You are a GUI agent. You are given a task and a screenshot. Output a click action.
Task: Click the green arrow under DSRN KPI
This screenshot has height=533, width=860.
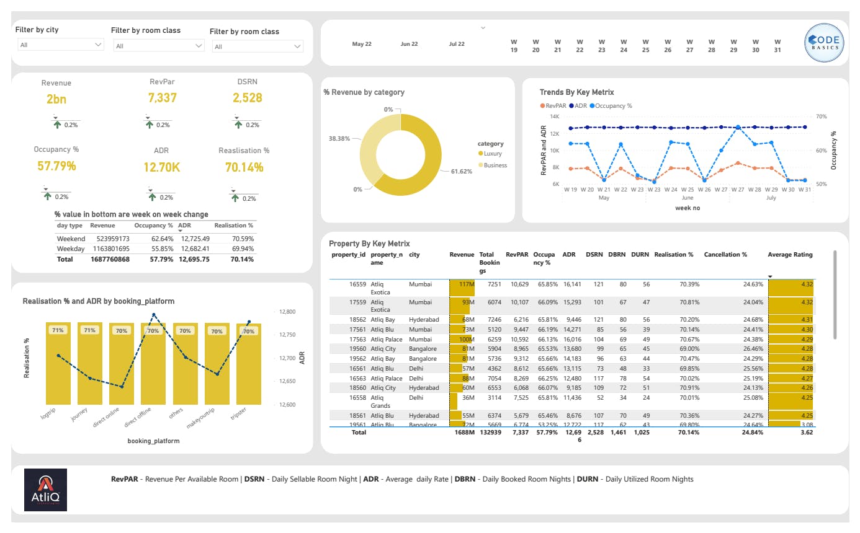point(238,125)
